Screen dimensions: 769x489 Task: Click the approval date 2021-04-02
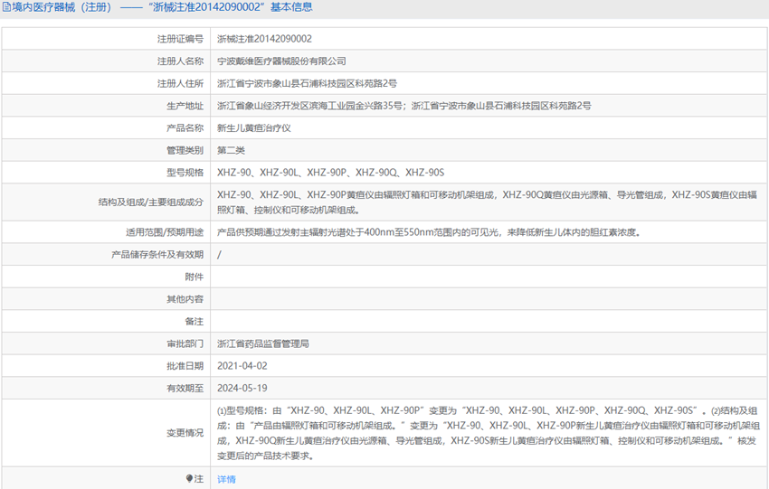(x=242, y=366)
